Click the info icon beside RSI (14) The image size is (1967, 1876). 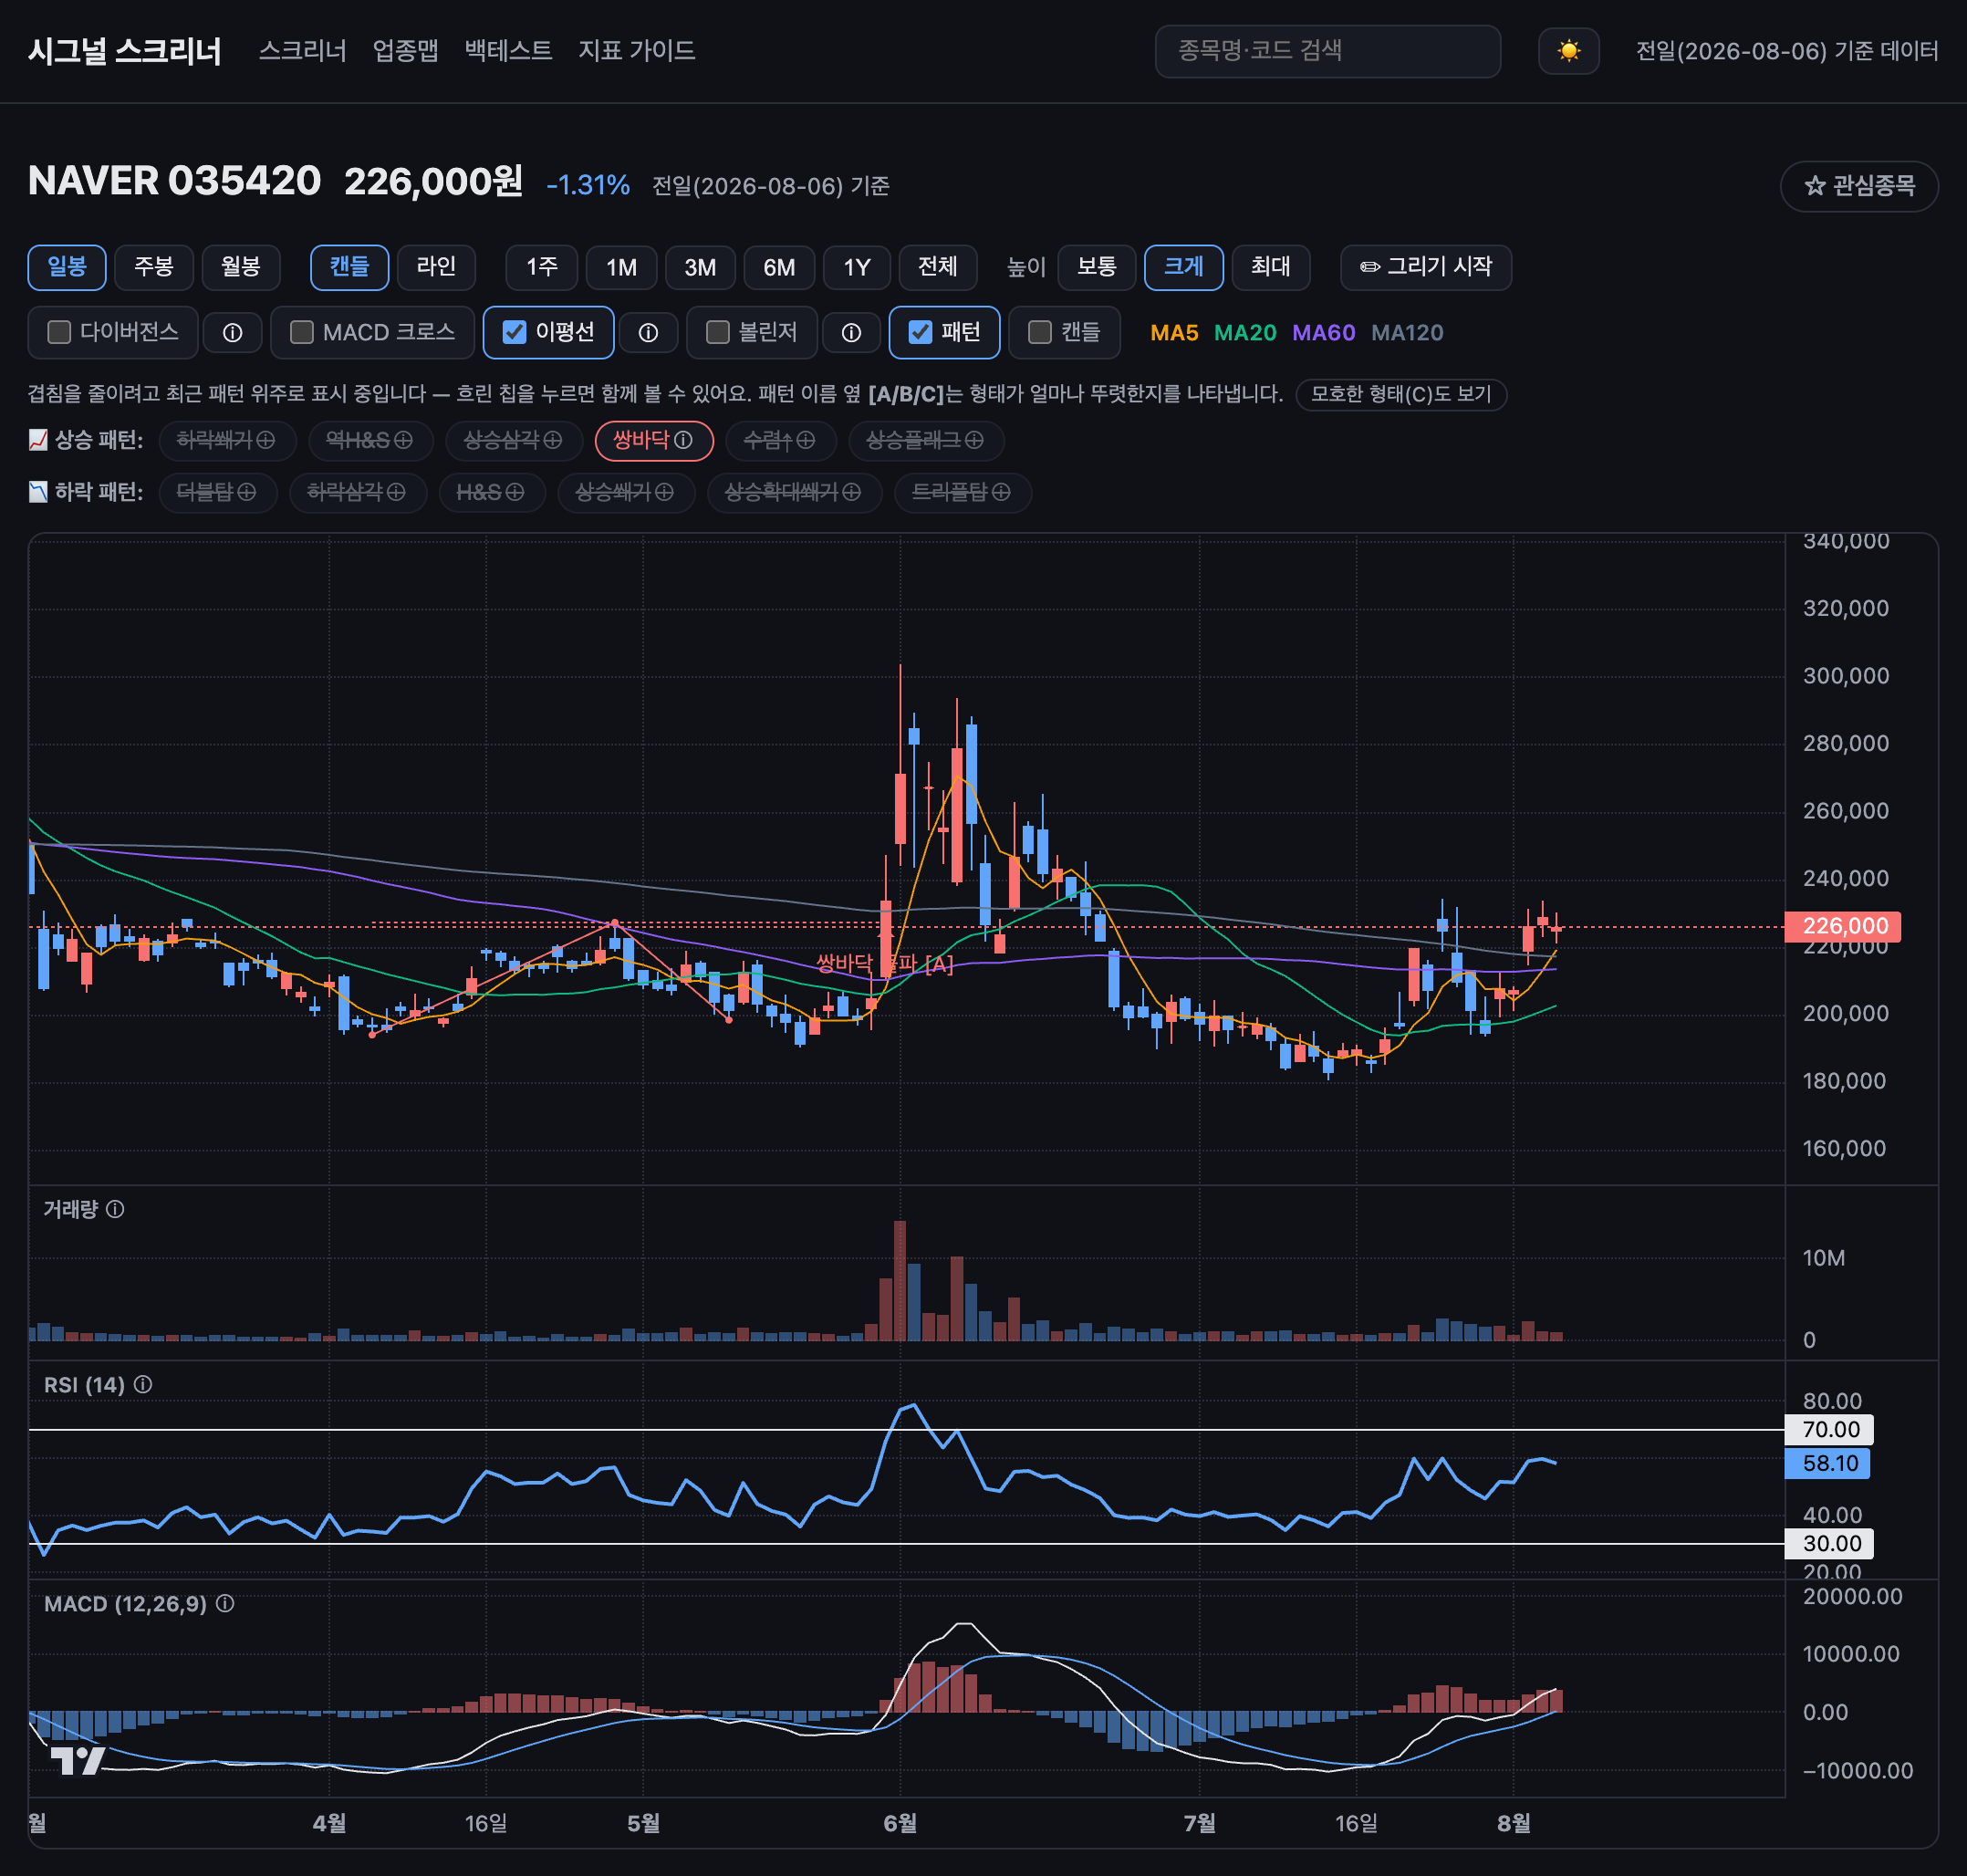pyautogui.click(x=143, y=1384)
